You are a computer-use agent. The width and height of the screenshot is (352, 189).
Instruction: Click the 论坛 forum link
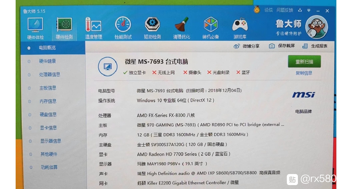(x=268, y=10)
